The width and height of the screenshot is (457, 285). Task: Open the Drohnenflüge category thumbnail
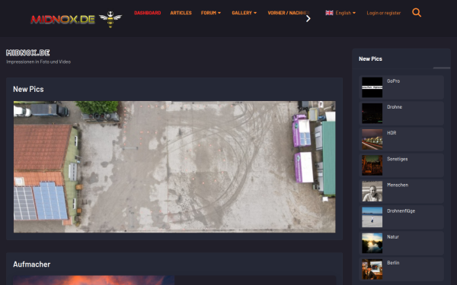pos(372,217)
